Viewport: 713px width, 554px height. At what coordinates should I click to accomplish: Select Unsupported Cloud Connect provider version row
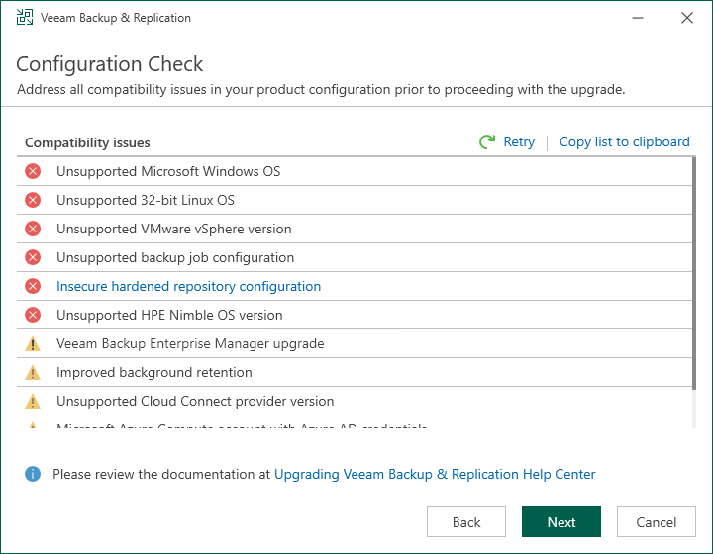[355, 401]
